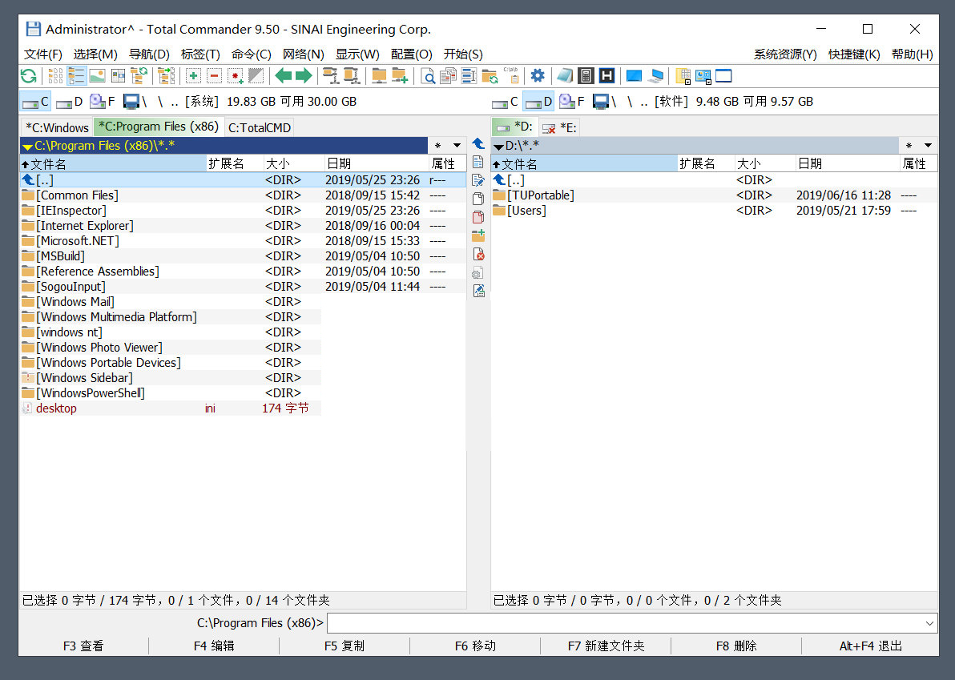Click the delete file icon in middle bar

click(478, 255)
